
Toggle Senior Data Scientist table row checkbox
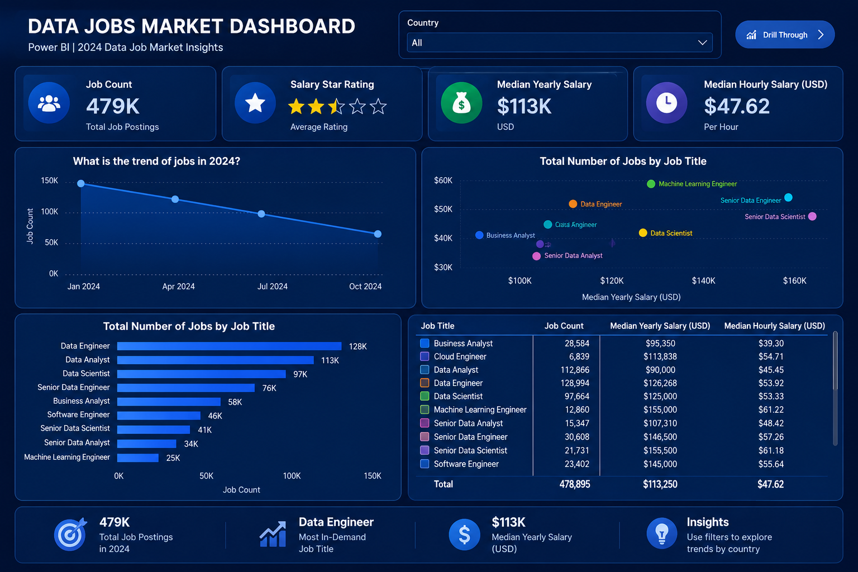pos(425,450)
